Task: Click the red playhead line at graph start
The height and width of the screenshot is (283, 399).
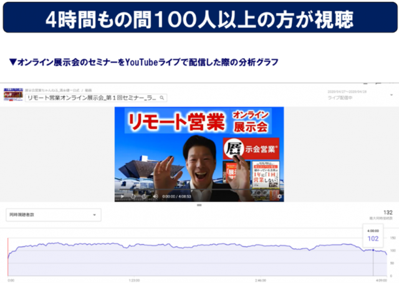Action: pyautogui.click(x=8, y=257)
